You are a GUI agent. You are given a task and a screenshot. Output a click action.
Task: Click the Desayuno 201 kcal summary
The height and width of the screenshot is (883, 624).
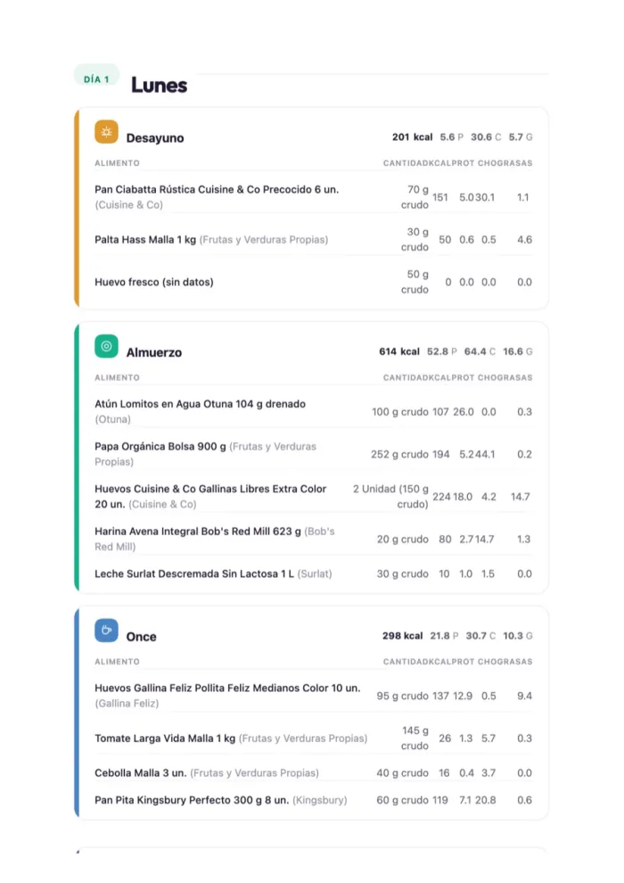(x=413, y=136)
